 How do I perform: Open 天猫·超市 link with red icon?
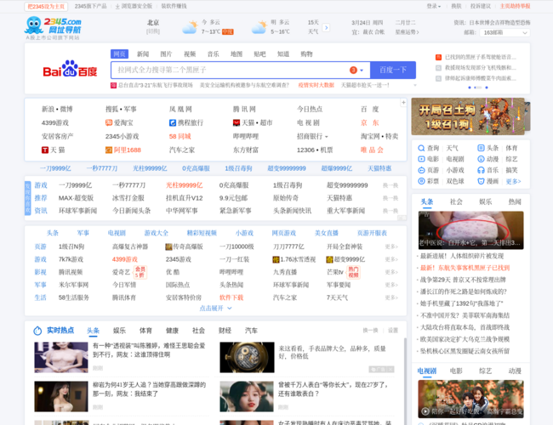(x=253, y=122)
